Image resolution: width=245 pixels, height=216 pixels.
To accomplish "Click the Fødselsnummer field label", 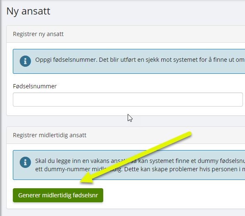I will 35,86.
